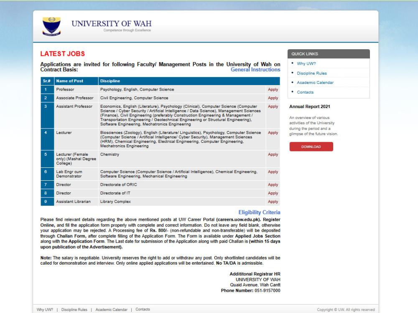The height and width of the screenshot is (313, 418).
Task: Click the Annual Report 2021 heading
Action: [309, 107]
